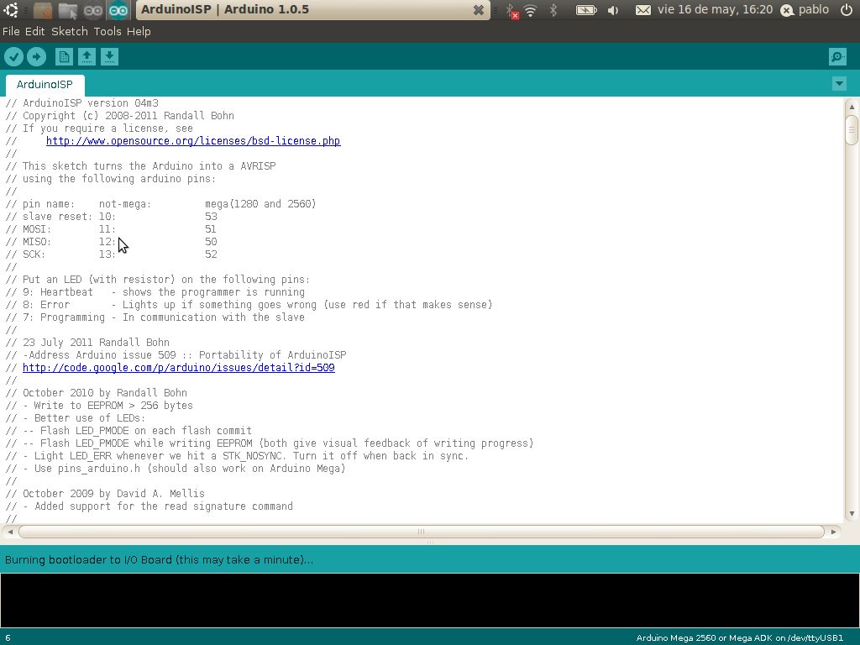
Task: Click the Bluetooth-disabled icon with red X
Action: tap(511, 10)
